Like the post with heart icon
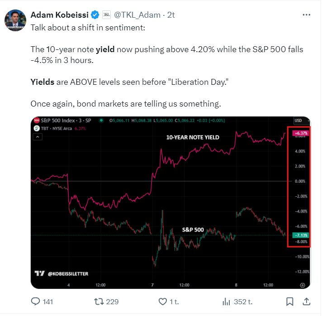The width and height of the screenshot is (326, 316). (x=162, y=301)
